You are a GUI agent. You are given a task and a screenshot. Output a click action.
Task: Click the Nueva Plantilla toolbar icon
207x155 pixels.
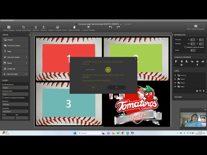[x=9, y=27]
